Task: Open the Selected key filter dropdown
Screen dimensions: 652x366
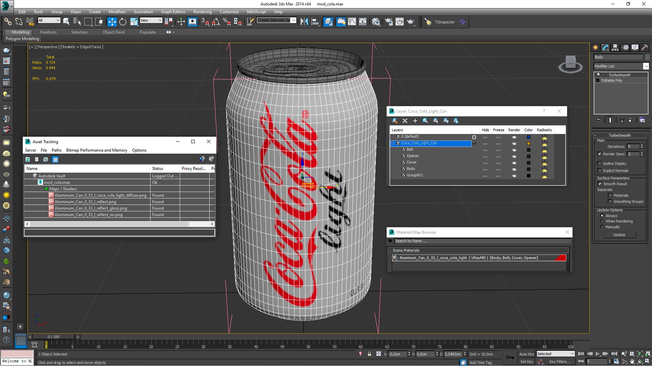Action: 556,354
